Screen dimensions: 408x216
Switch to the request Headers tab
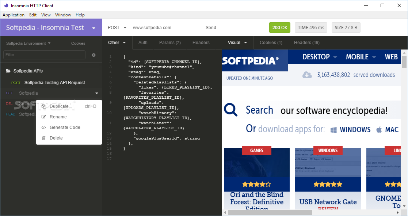pyautogui.click(x=201, y=43)
